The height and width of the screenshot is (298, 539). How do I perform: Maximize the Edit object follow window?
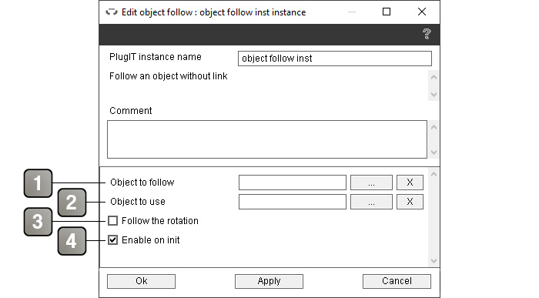pyautogui.click(x=387, y=12)
